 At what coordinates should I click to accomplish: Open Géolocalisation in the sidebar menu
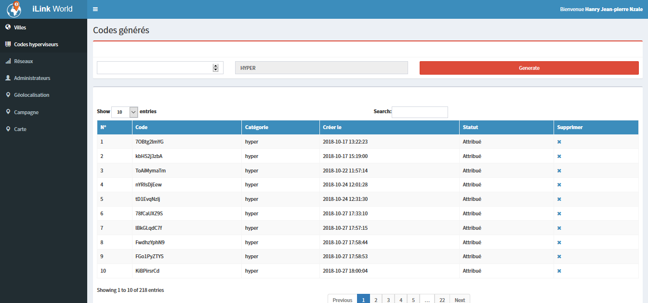pos(32,95)
